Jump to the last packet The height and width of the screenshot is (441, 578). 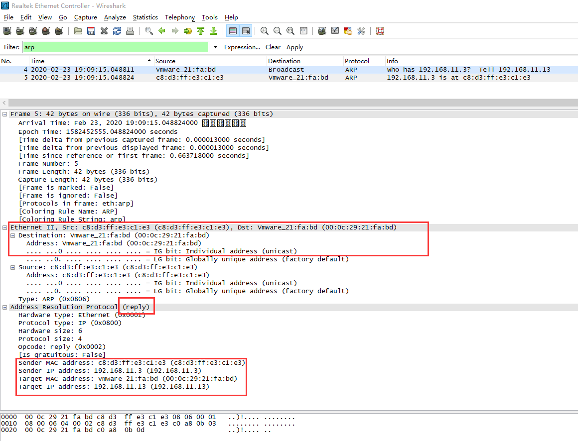pos(213,30)
